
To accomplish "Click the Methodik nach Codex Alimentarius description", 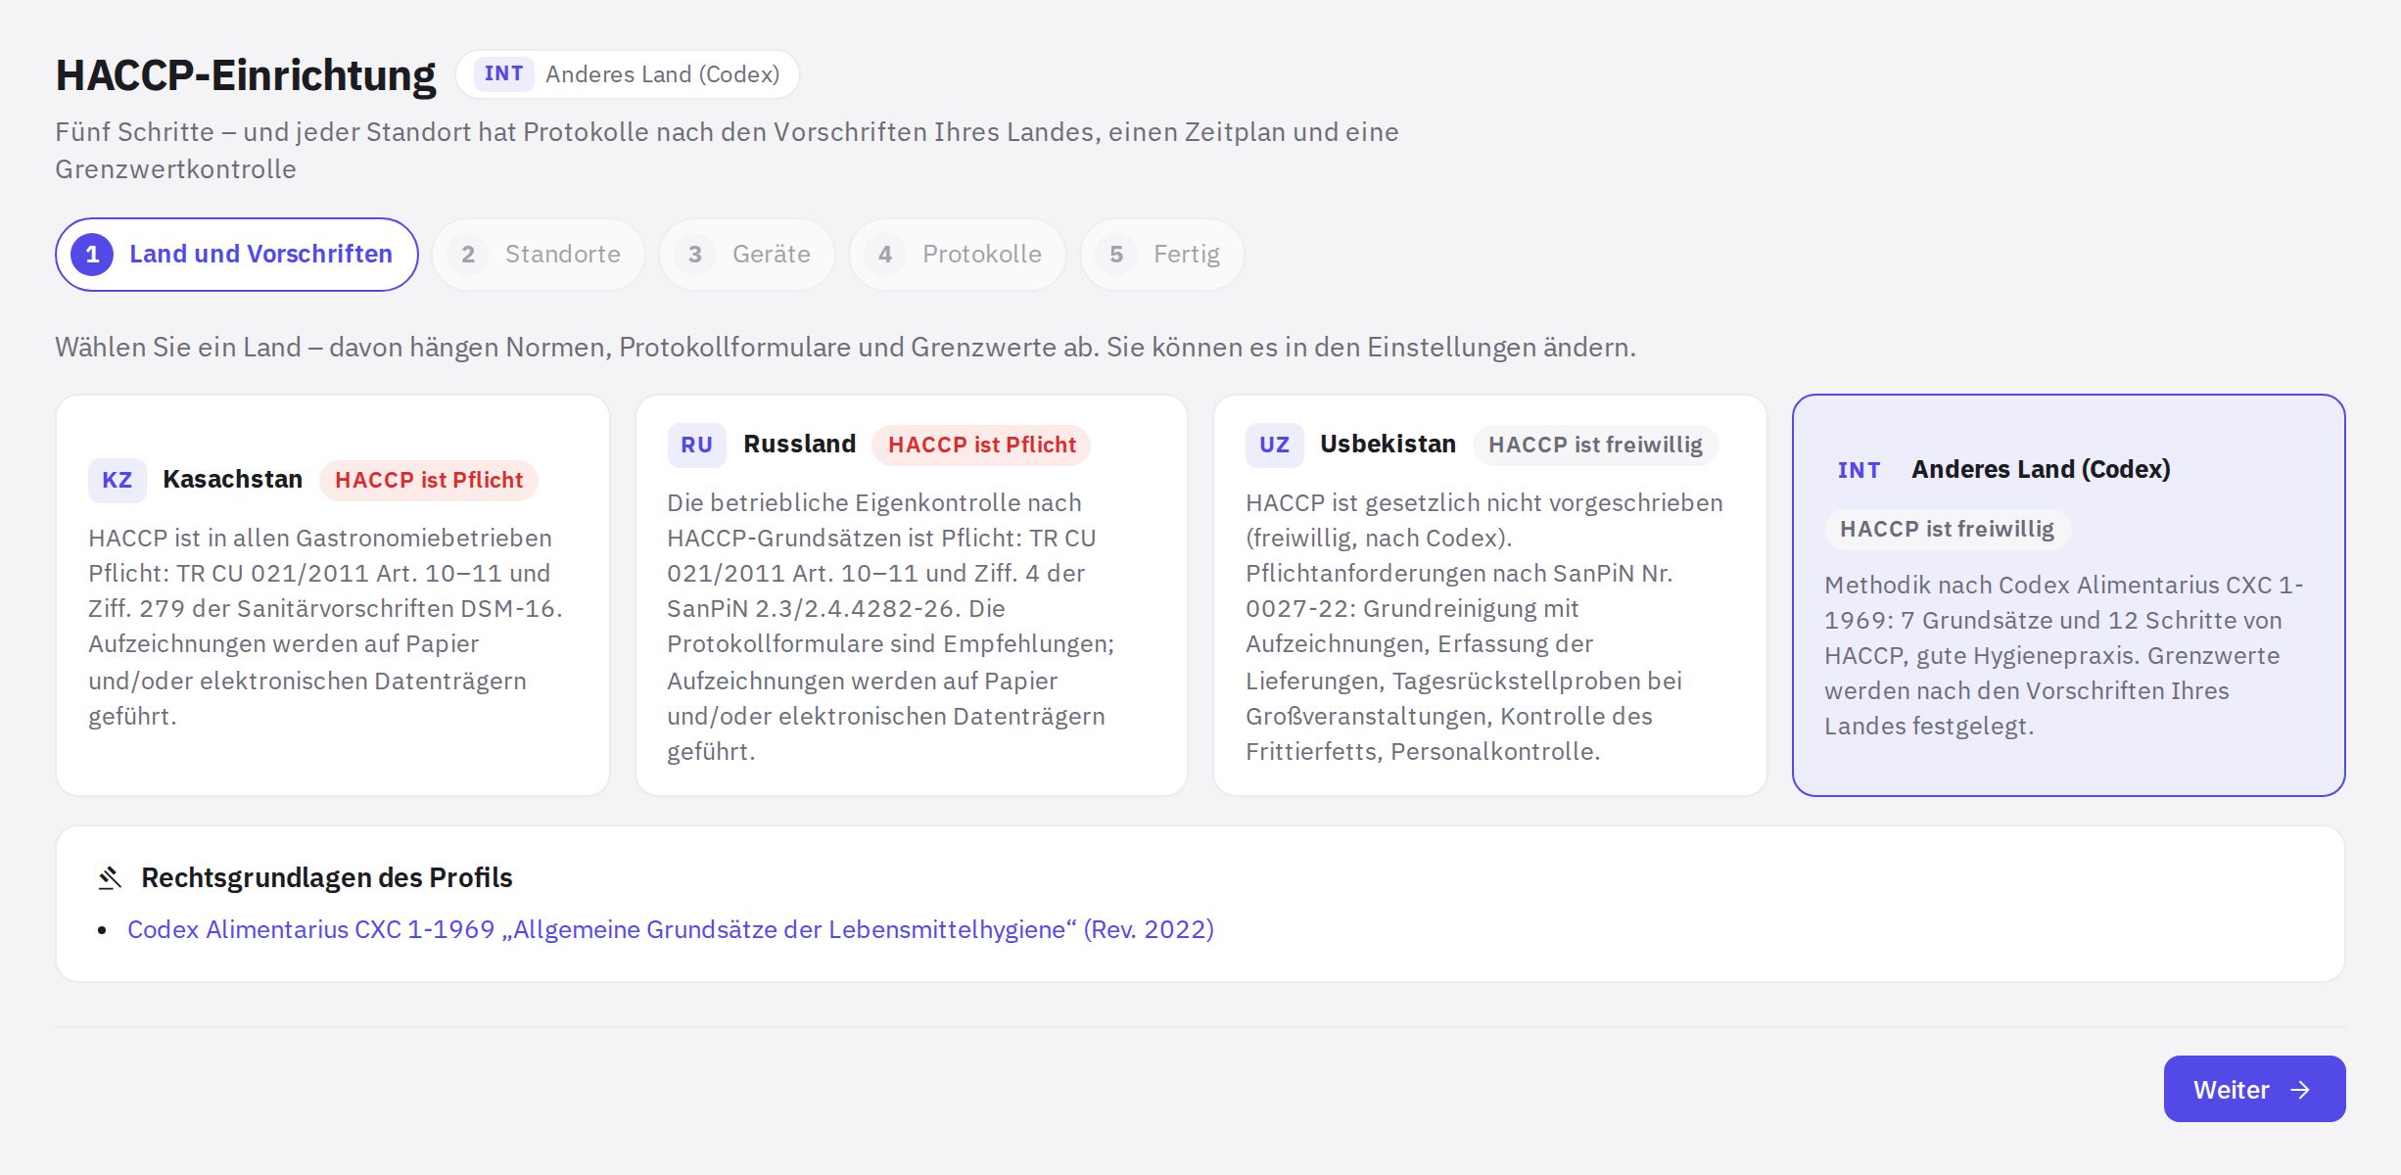I will click(x=2063, y=655).
